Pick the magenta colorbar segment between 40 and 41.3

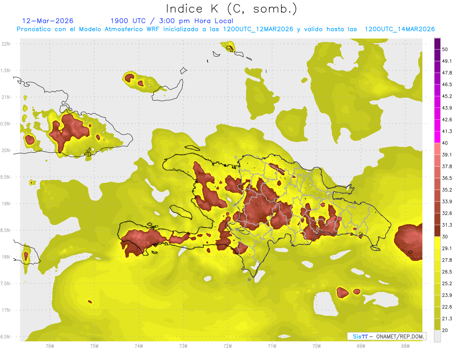tap(437, 137)
